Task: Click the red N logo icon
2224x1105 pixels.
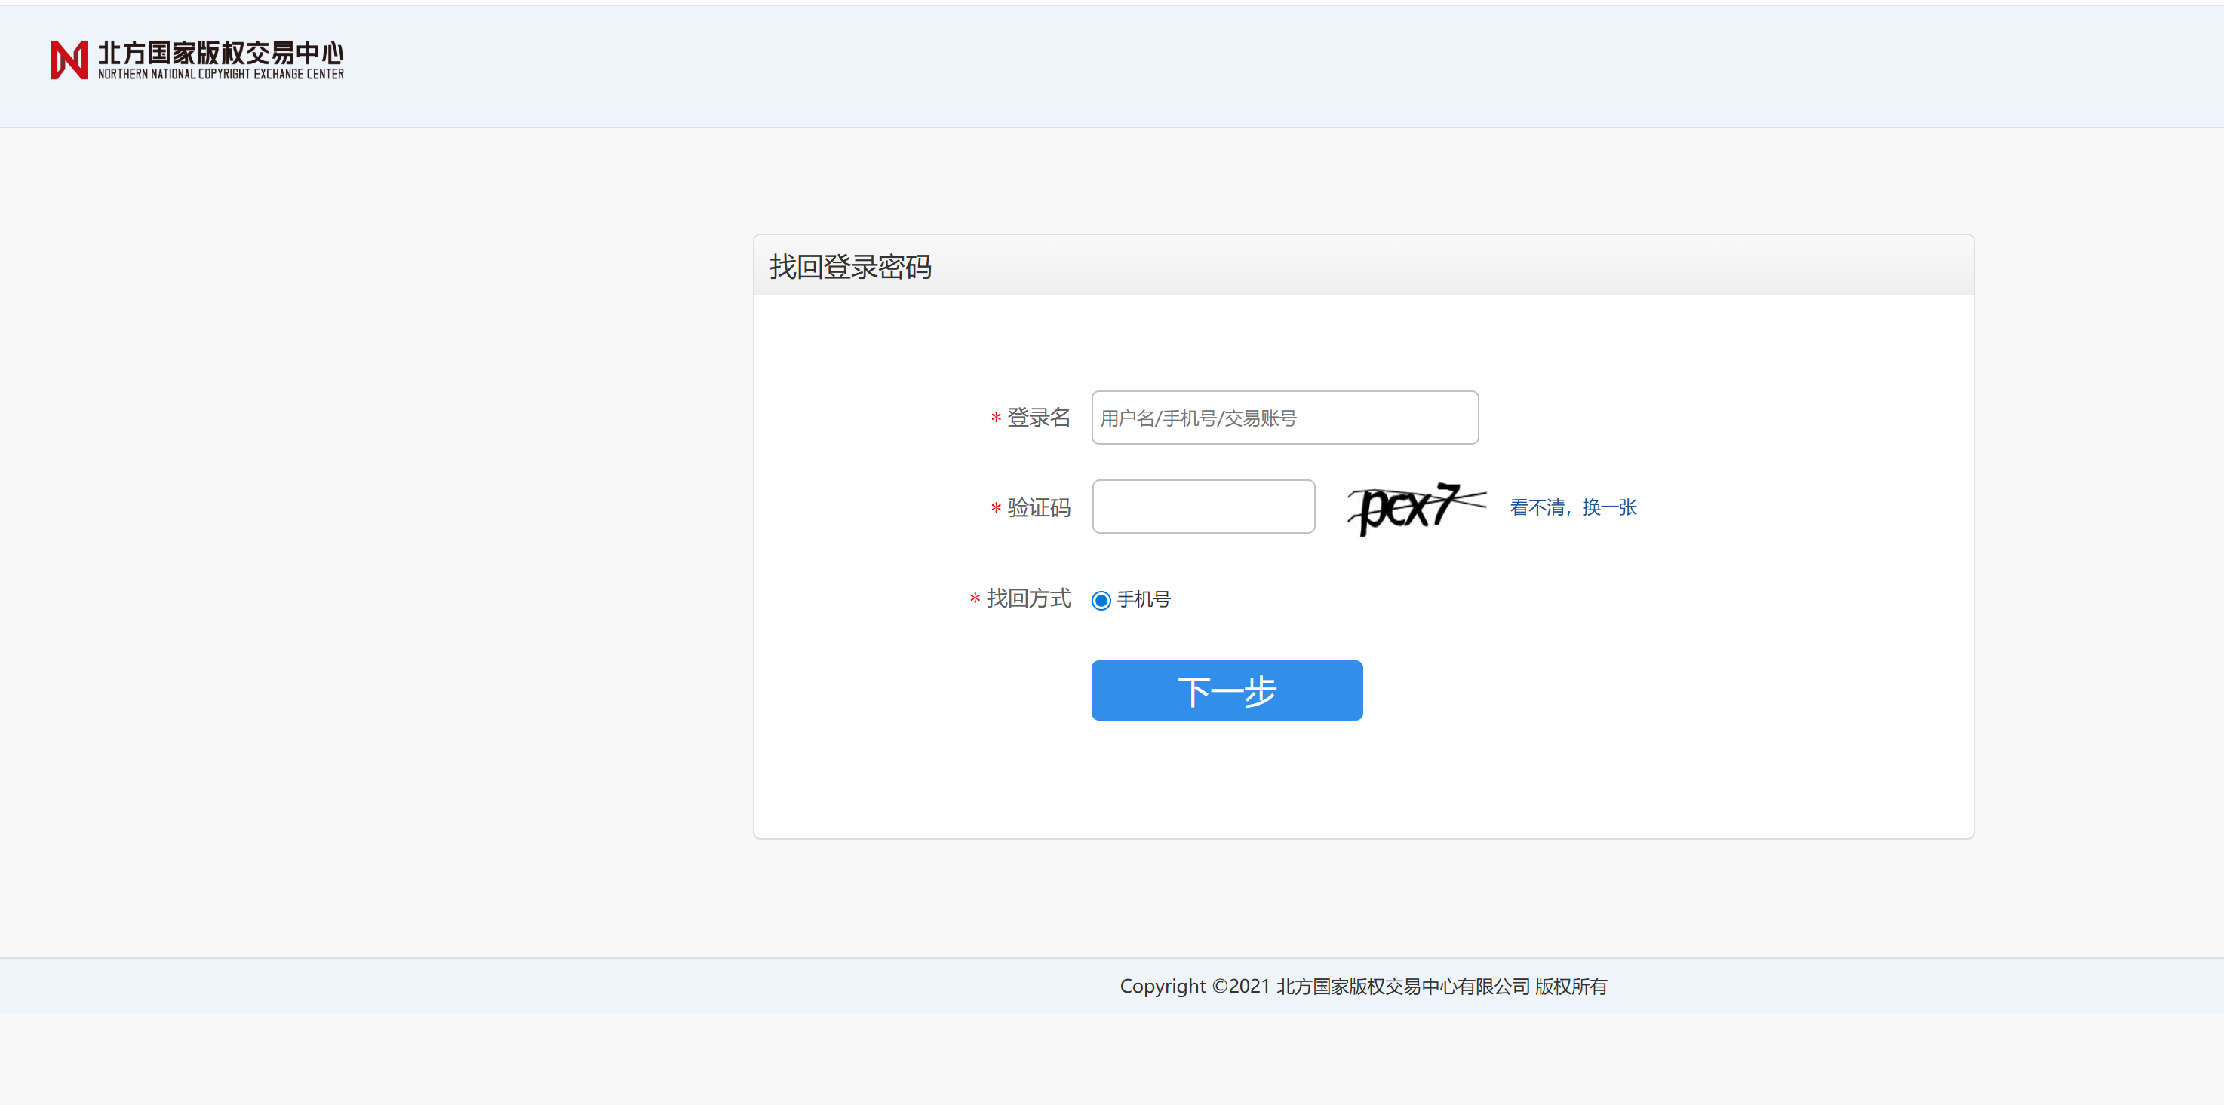Action: [69, 60]
